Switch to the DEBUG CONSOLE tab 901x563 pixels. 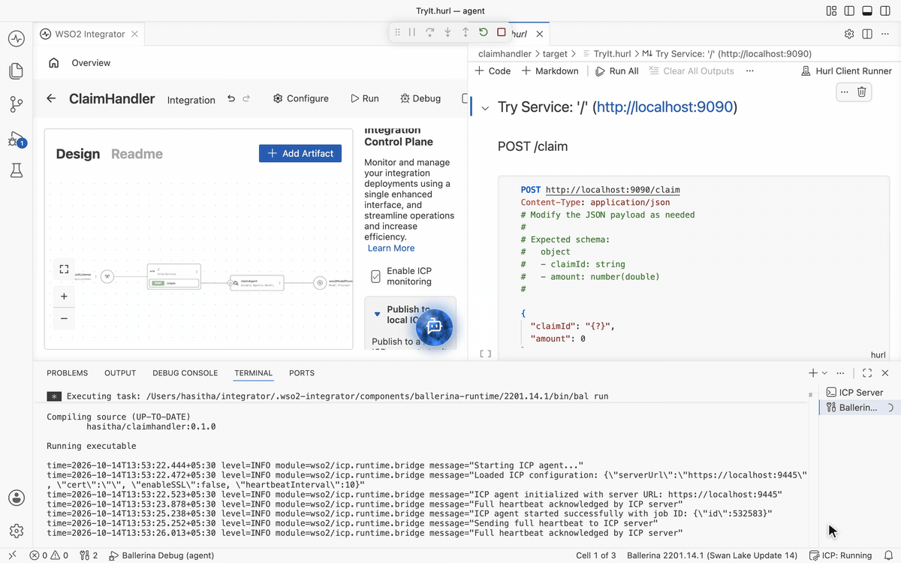click(185, 373)
